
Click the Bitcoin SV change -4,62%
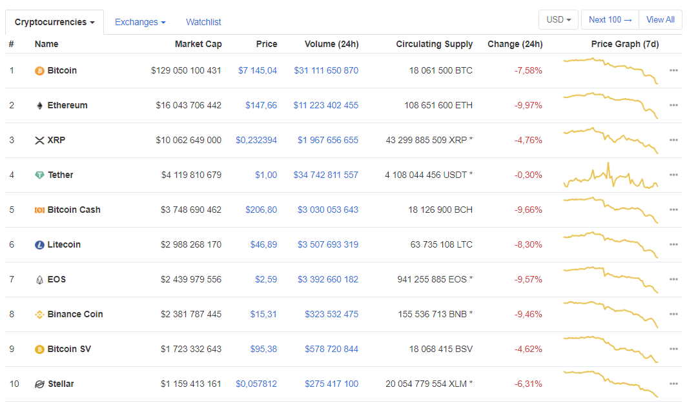point(528,349)
